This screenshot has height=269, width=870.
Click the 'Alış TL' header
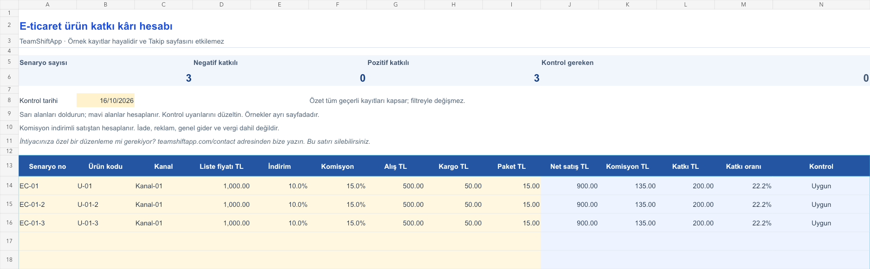[x=395, y=167]
